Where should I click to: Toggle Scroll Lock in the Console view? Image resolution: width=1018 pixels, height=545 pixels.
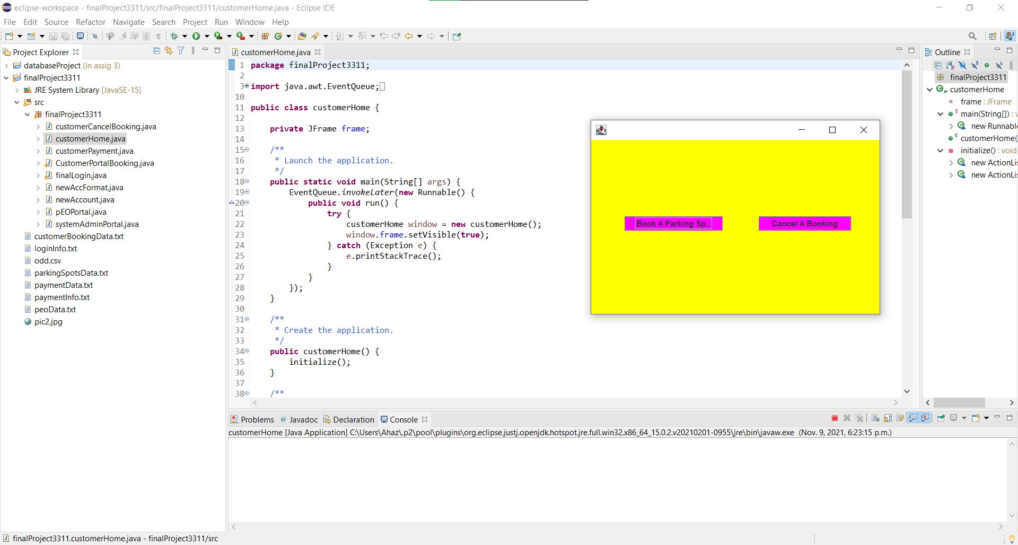[x=888, y=418]
